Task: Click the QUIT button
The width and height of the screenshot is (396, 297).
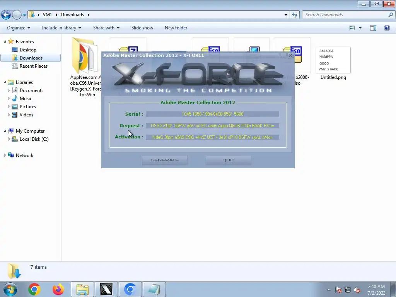Action: [x=229, y=160]
